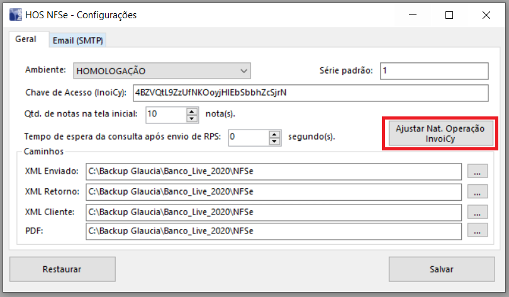Image resolution: width=509 pixels, height=297 pixels.
Task: Maximize the Configurações window
Action: [x=449, y=15]
